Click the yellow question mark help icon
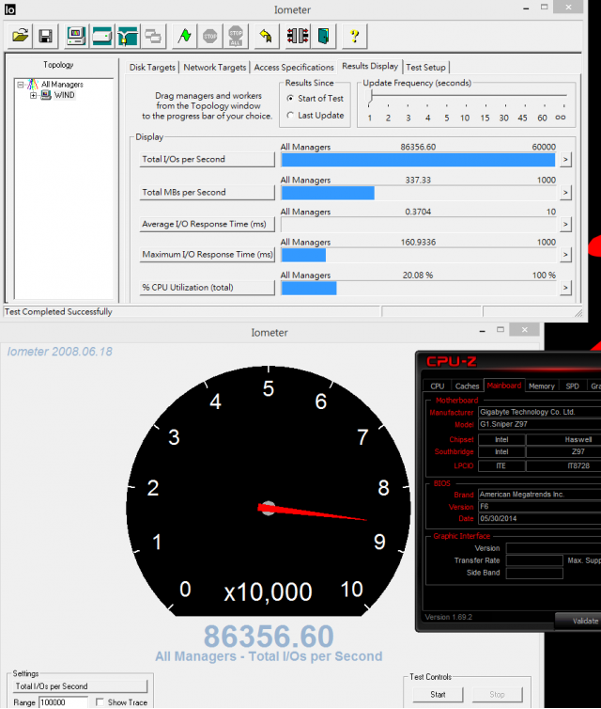Image resolution: width=601 pixels, height=709 pixels. (x=354, y=37)
